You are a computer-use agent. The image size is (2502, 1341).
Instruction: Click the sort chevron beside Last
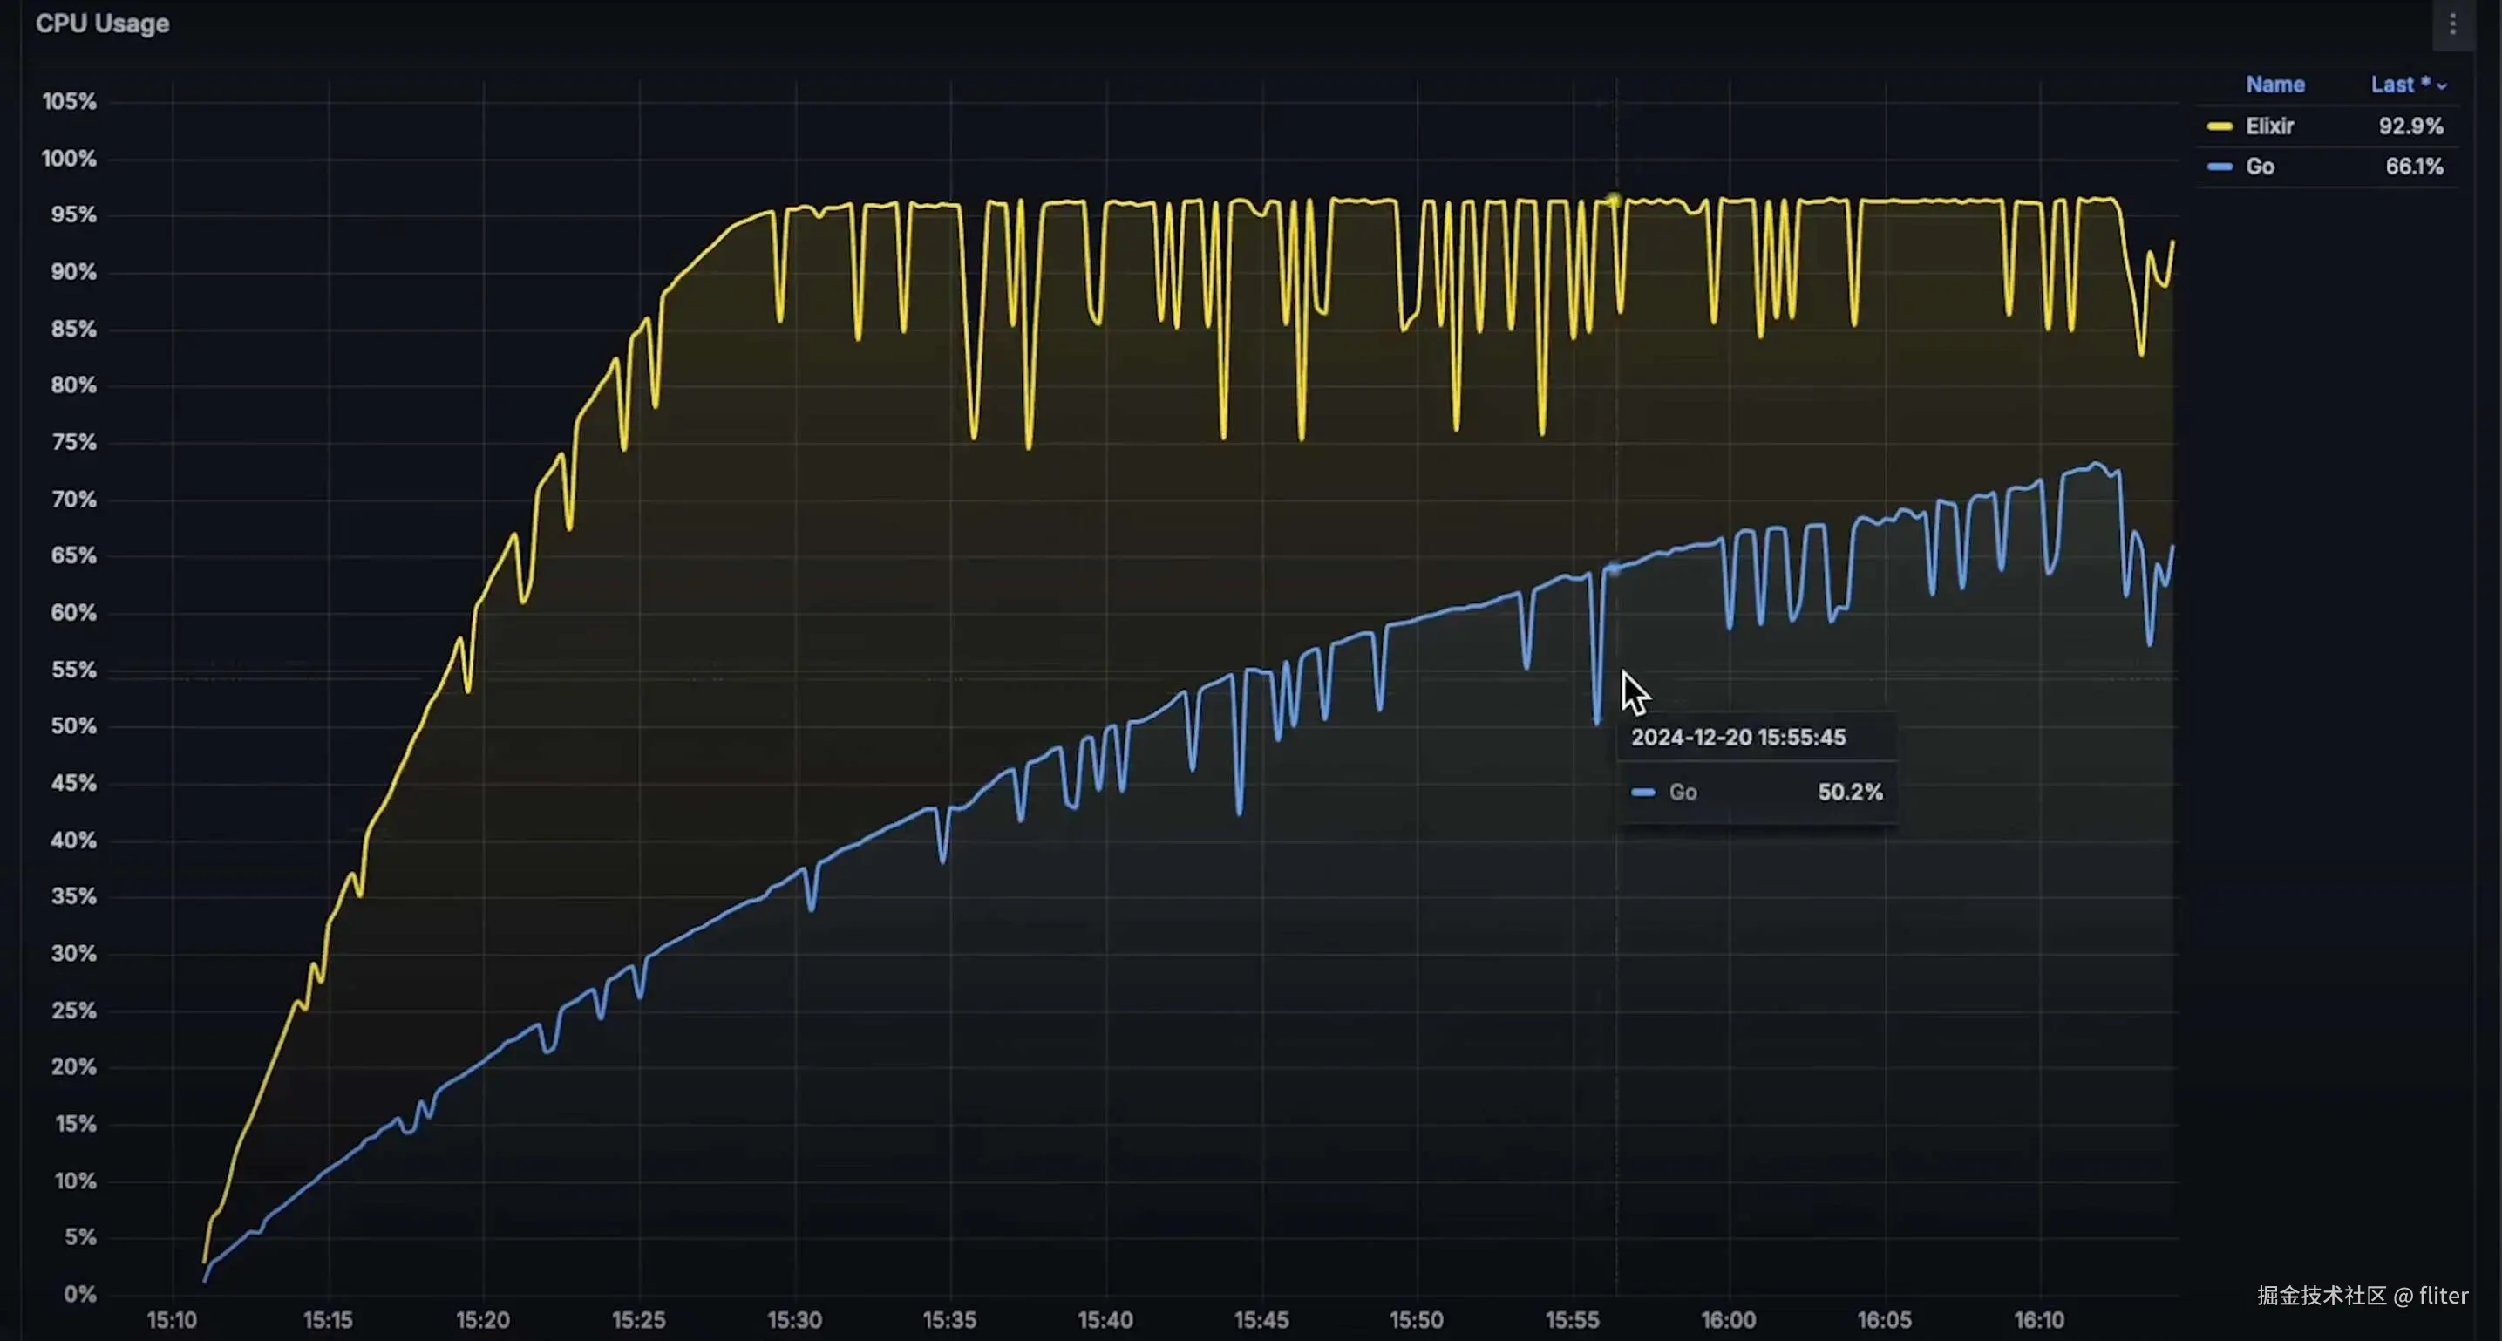coord(2442,86)
